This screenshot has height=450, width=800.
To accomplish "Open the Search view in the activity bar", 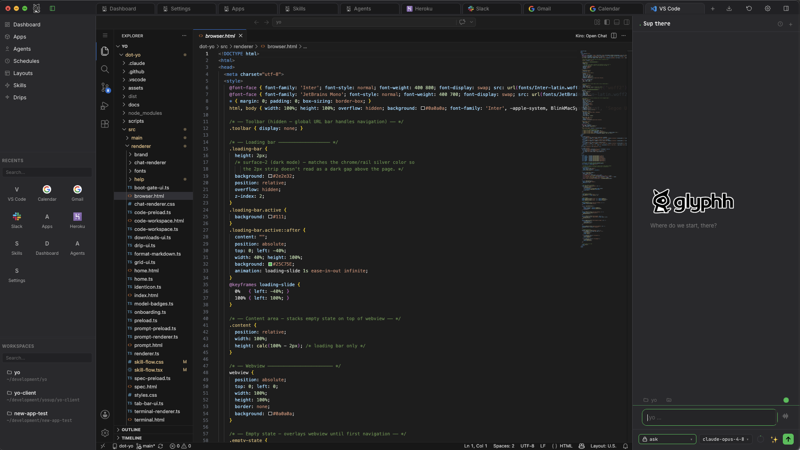I will (105, 69).
